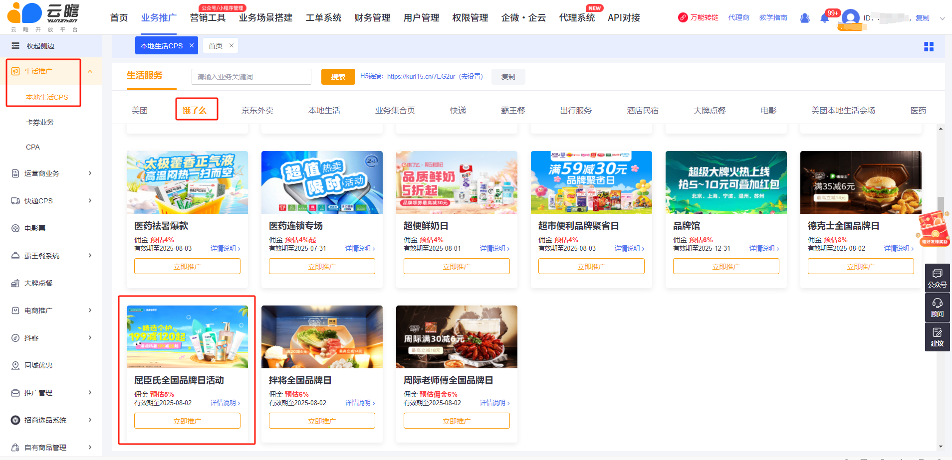Click the 自有商品管理 sidebar icon
952x460 pixels.
click(15, 448)
